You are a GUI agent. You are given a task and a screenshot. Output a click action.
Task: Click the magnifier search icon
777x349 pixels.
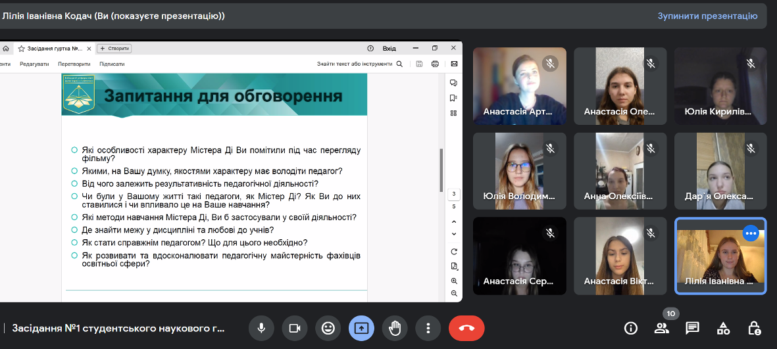pyautogui.click(x=399, y=64)
